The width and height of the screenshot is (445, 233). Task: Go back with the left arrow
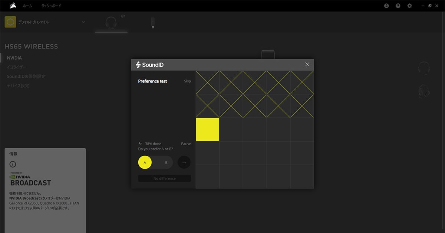140,143
